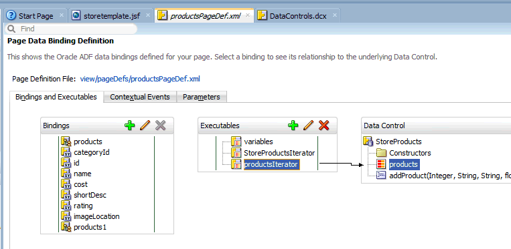This screenshot has height=249, width=511.
Task: Open the Contextual Events tab
Action: (140, 97)
